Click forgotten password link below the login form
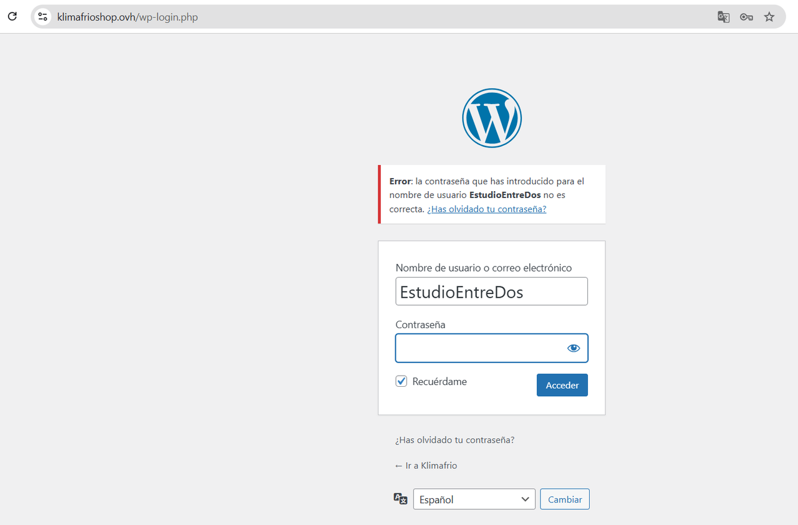 (455, 440)
